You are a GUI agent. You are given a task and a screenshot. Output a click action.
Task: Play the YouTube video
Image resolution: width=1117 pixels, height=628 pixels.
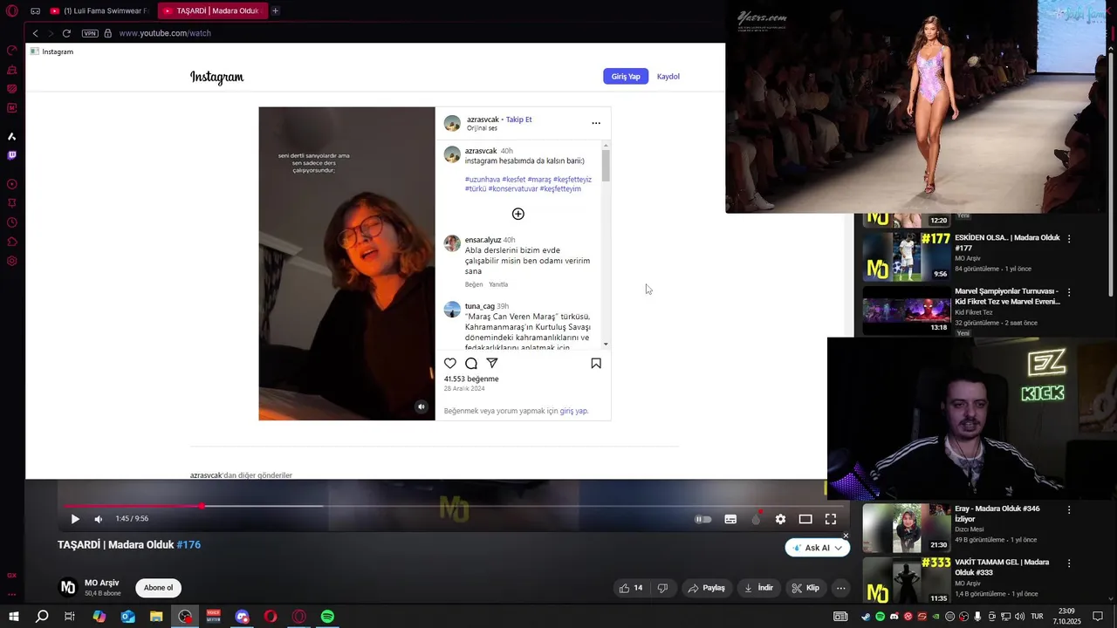[75, 519]
